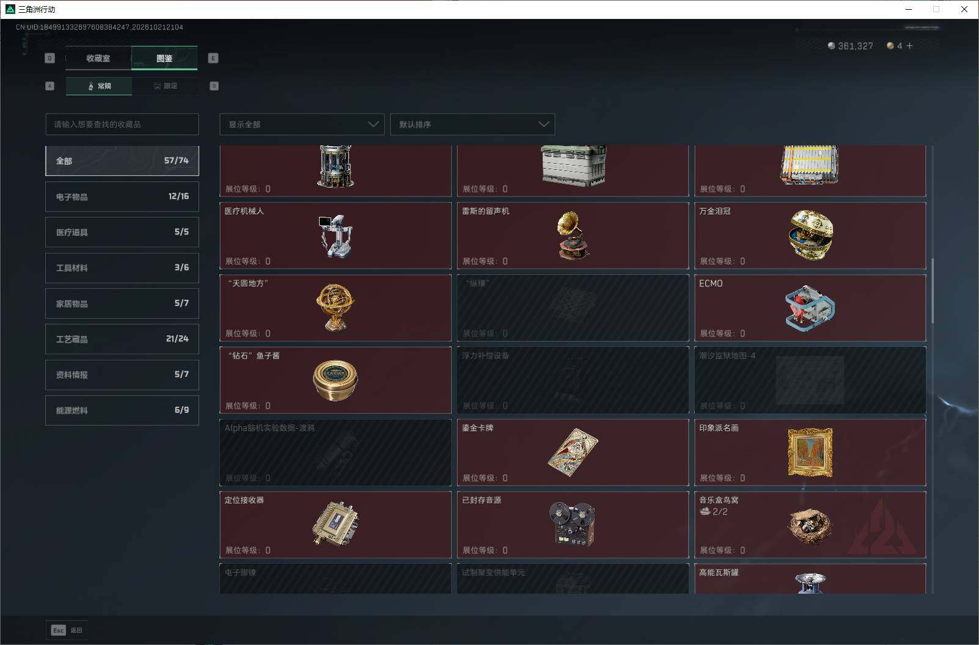Filter by 能源燃料 category

(122, 410)
